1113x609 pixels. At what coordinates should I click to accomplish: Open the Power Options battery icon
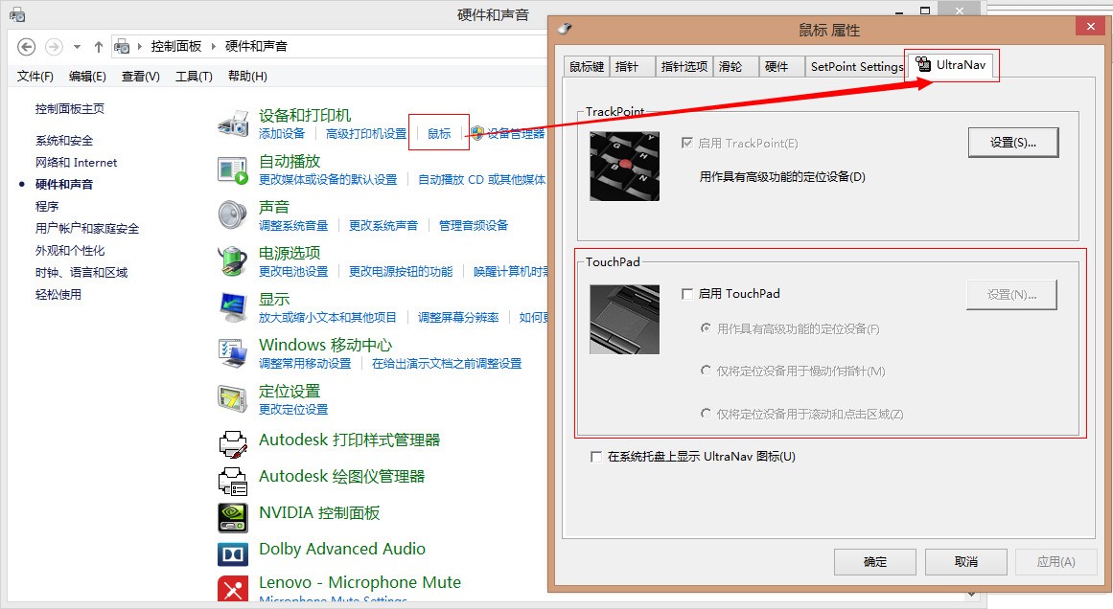(x=233, y=260)
